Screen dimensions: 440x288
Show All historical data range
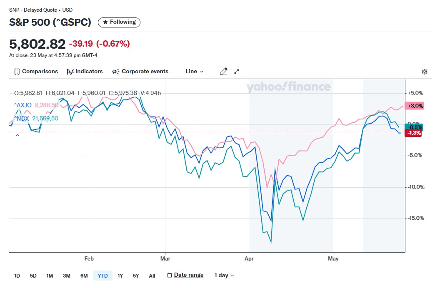pos(152,276)
